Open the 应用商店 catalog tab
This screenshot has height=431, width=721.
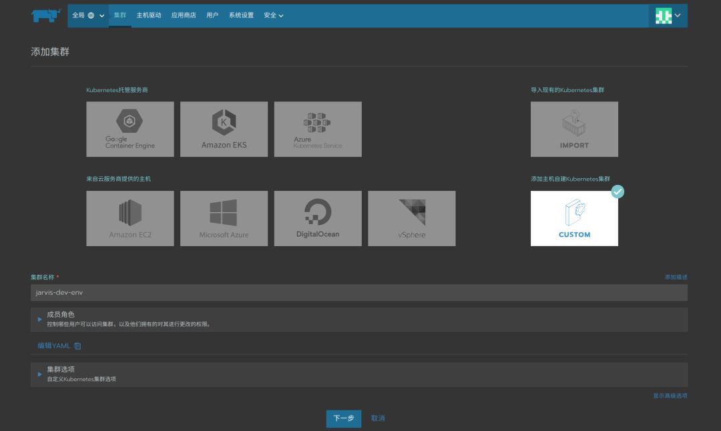184,15
